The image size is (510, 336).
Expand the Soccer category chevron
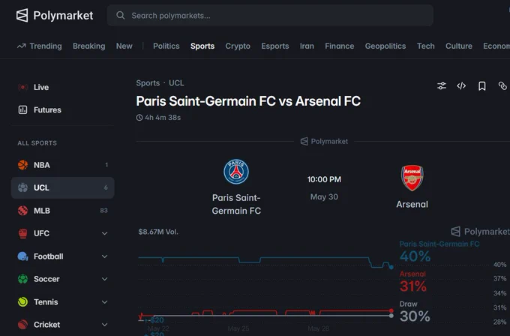pyautogui.click(x=104, y=279)
